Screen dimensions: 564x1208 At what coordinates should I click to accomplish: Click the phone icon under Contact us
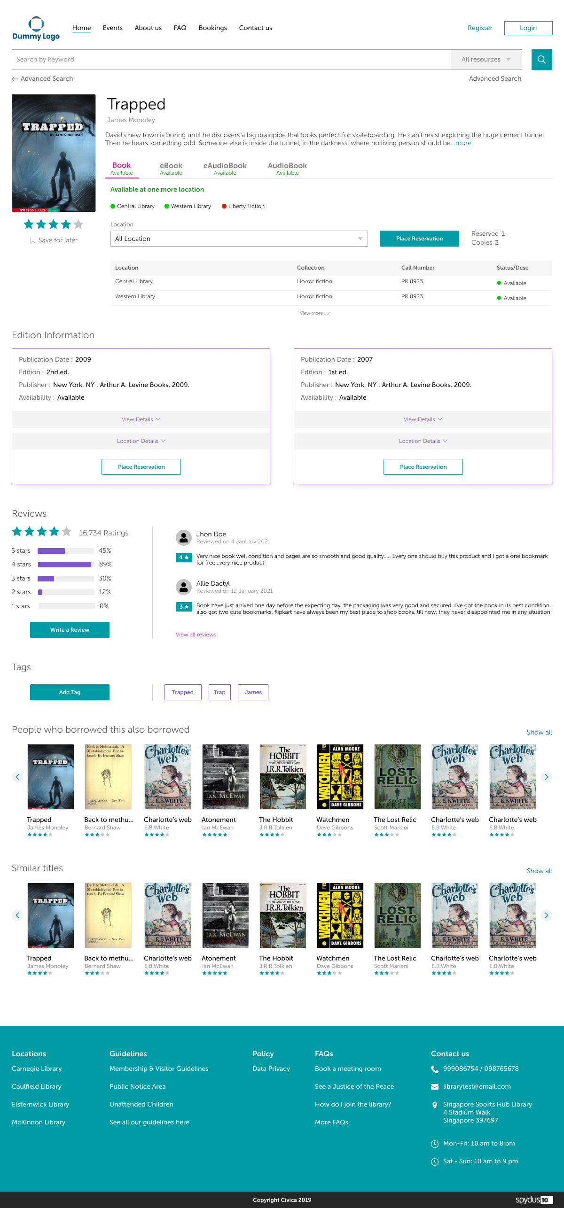point(435,1069)
